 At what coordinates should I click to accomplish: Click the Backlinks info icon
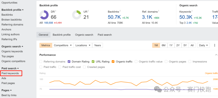coord(120,11)
